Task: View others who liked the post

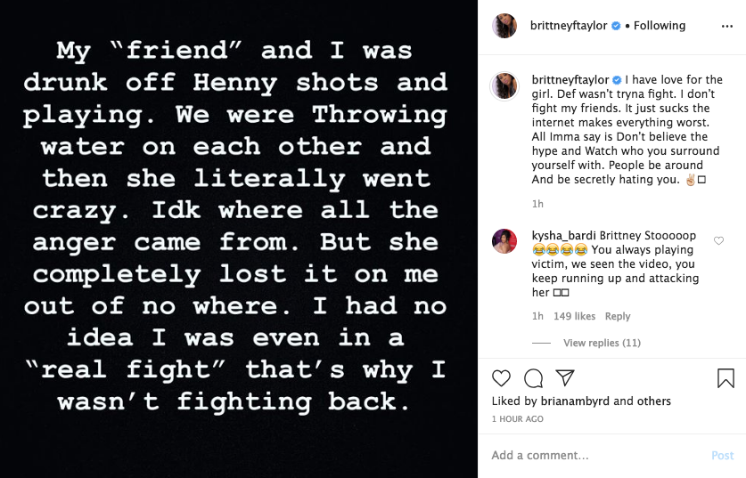Action: coord(653,401)
